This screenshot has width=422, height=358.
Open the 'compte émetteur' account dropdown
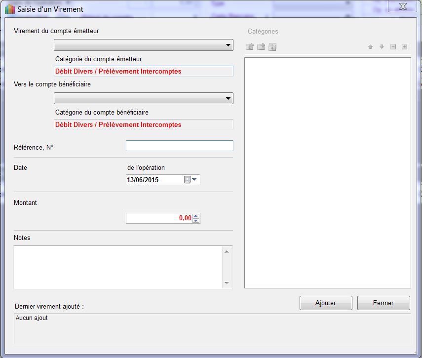point(143,45)
